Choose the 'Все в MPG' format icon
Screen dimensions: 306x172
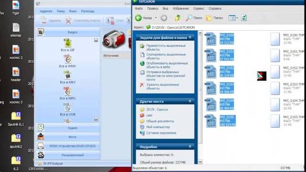click(68, 91)
